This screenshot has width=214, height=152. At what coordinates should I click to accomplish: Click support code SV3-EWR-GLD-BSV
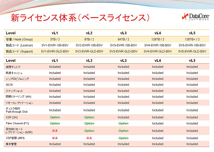tap(123, 51)
